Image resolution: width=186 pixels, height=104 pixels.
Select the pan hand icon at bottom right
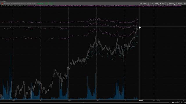(182, 103)
